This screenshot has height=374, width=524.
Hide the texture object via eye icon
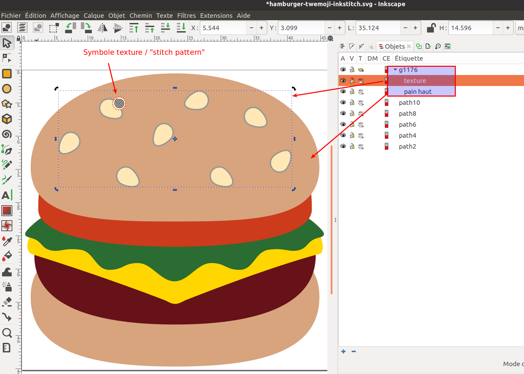click(343, 80)
